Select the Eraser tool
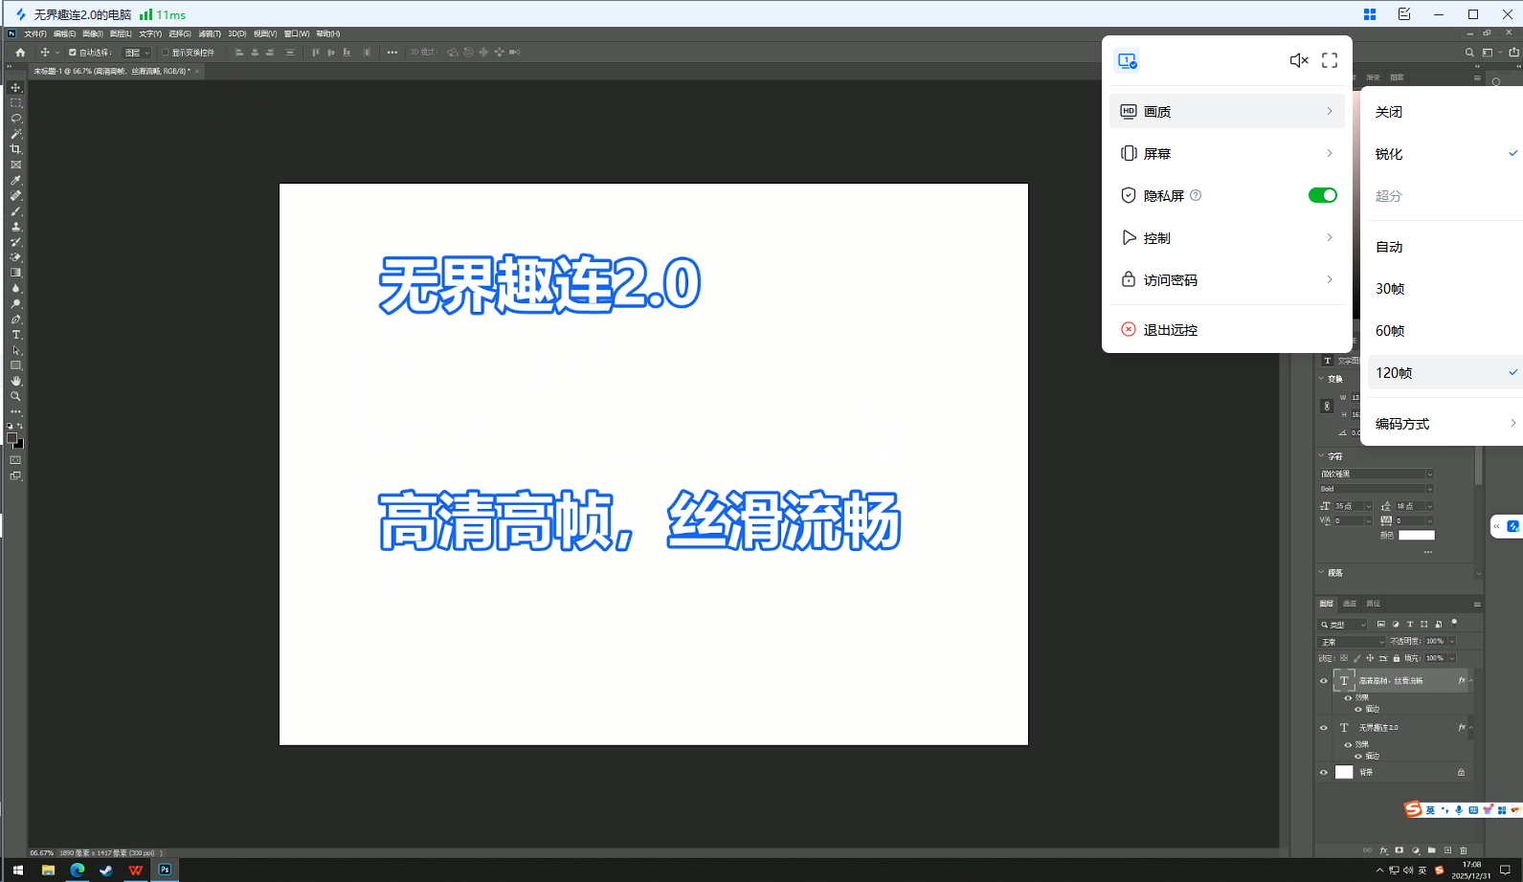Image resolution: width=1523 pixels, height=882 pixels. click(x=15, y=257)
